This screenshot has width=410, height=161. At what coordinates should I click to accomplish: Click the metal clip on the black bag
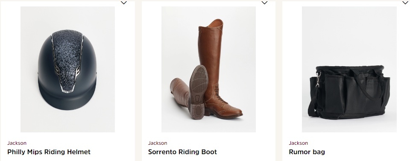[x=318, y=80]
